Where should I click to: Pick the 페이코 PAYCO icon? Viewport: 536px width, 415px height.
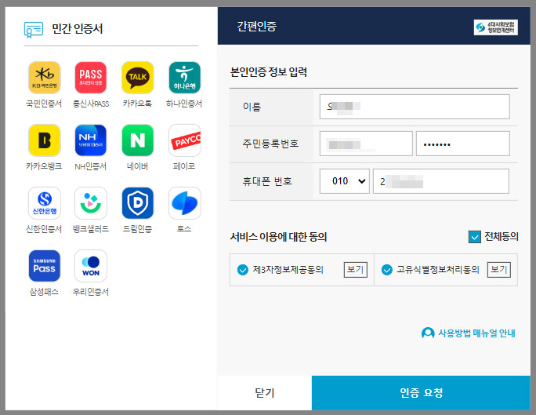(185, 140)
